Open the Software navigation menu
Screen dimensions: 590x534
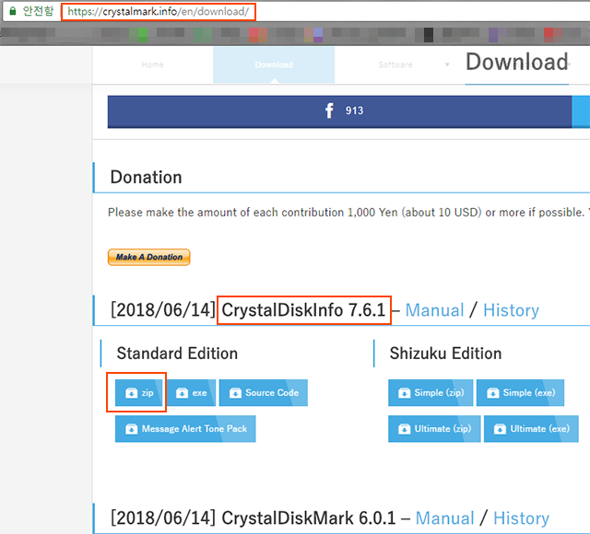[395, 64]
